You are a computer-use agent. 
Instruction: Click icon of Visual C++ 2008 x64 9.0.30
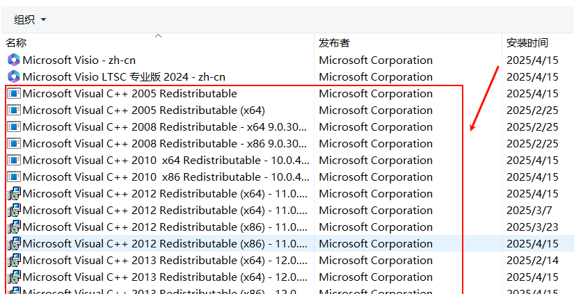click(14, 127)
